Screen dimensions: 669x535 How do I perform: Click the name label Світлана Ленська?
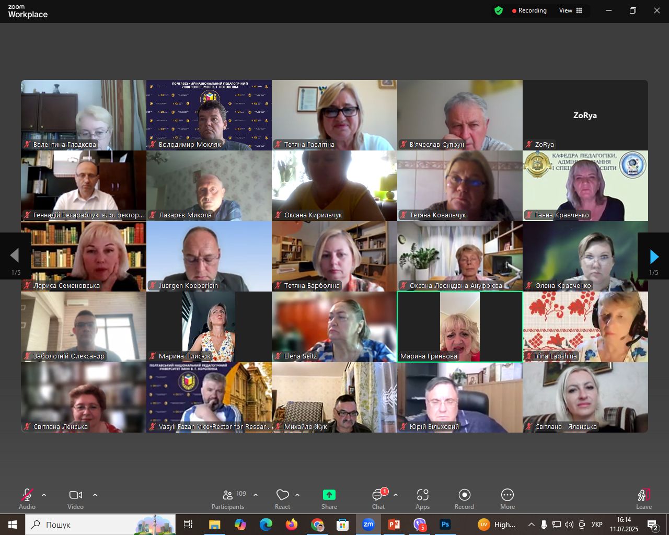(61, 427)
